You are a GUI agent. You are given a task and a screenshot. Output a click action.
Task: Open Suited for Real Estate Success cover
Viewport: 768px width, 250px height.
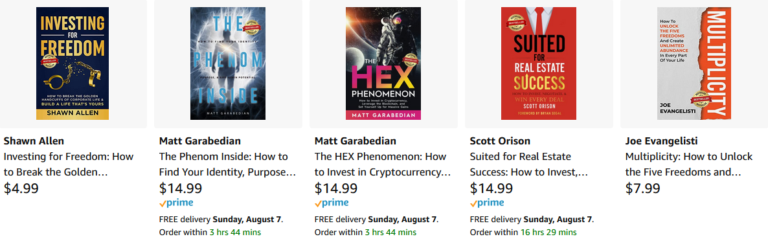[539, 63]
